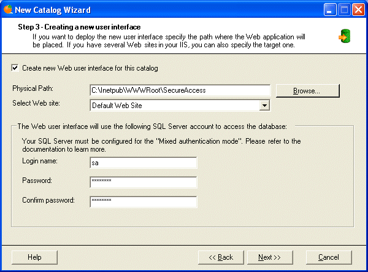Minimize the New Catalog Wizard window
Image resolution: width=368 pixels, height=272 pixels.
[331, 9]
